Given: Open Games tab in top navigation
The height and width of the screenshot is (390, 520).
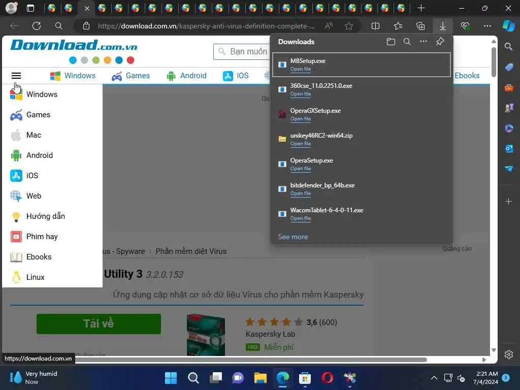Looking at the screenshot, I should (x=131, y=76).
